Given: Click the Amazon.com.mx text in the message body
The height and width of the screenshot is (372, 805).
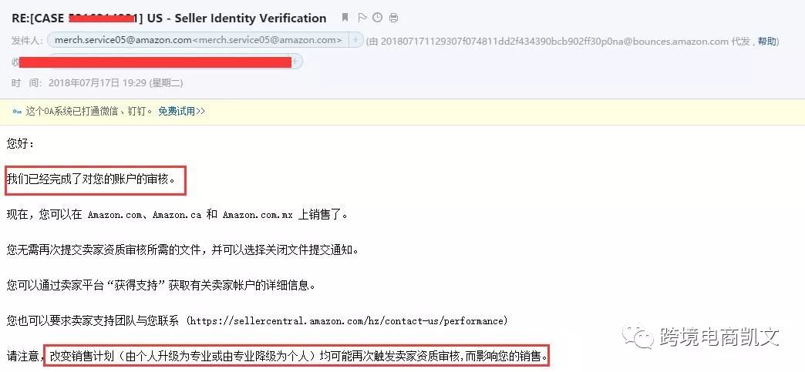Looking at the screenshot, I should point(258,215).
